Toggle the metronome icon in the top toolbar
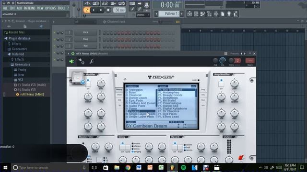Screen dimensions: 307x172 (87, 3)
